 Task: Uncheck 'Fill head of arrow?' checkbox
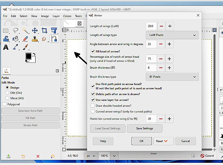pos(93,52)
